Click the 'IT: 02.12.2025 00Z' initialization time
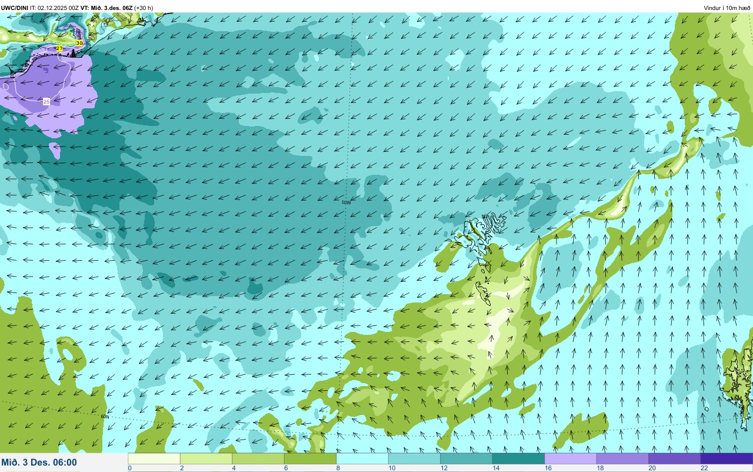Screen dimensions: 753x472 [x=55, y=8]
